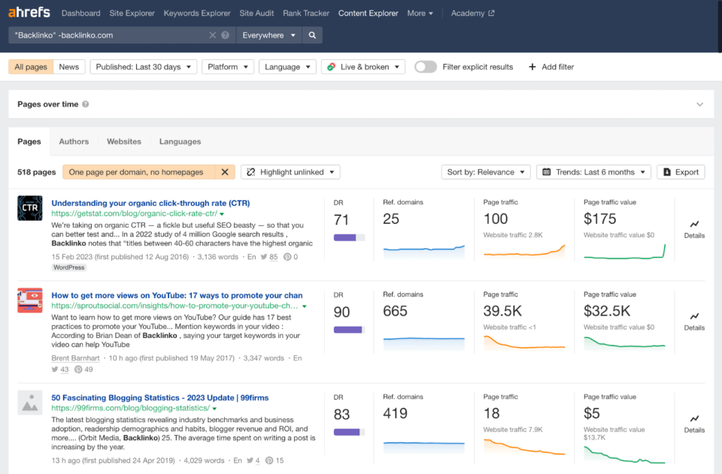
Task: Click the CTR article thumbnail
Action: [30, 208]
